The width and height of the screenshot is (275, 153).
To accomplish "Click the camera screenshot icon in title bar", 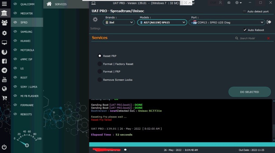I will [x=229, y=3].
